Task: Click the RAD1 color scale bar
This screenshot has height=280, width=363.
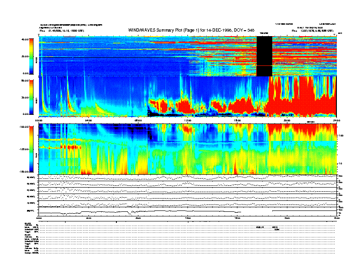Action: pyautogui.click(x=31, y=97)
